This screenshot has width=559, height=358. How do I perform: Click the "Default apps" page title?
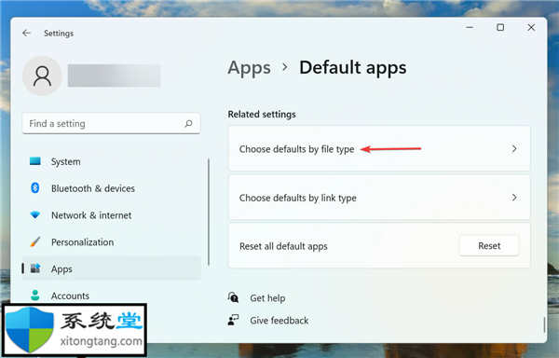point(352,67)
